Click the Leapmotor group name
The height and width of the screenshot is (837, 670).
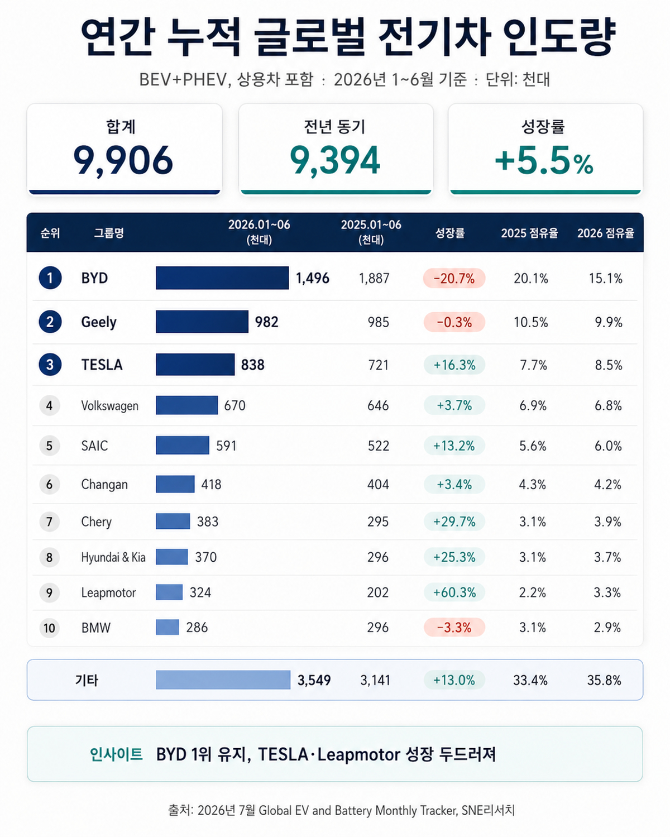click(x=108, y=593)
